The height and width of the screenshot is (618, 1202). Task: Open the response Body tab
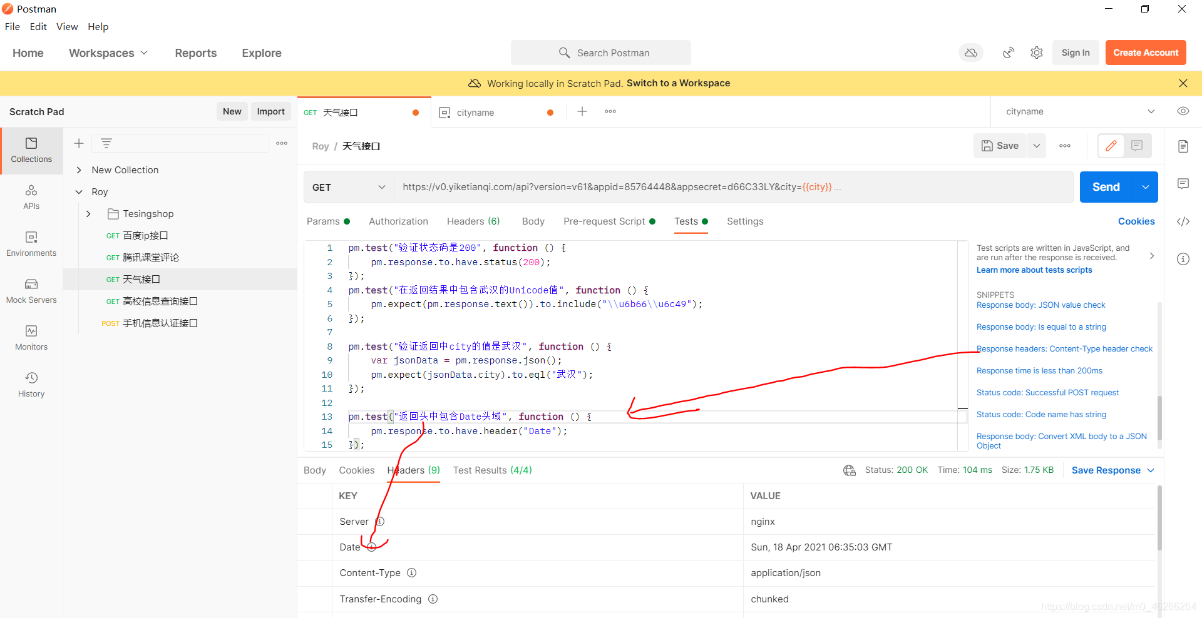(315, 470)
